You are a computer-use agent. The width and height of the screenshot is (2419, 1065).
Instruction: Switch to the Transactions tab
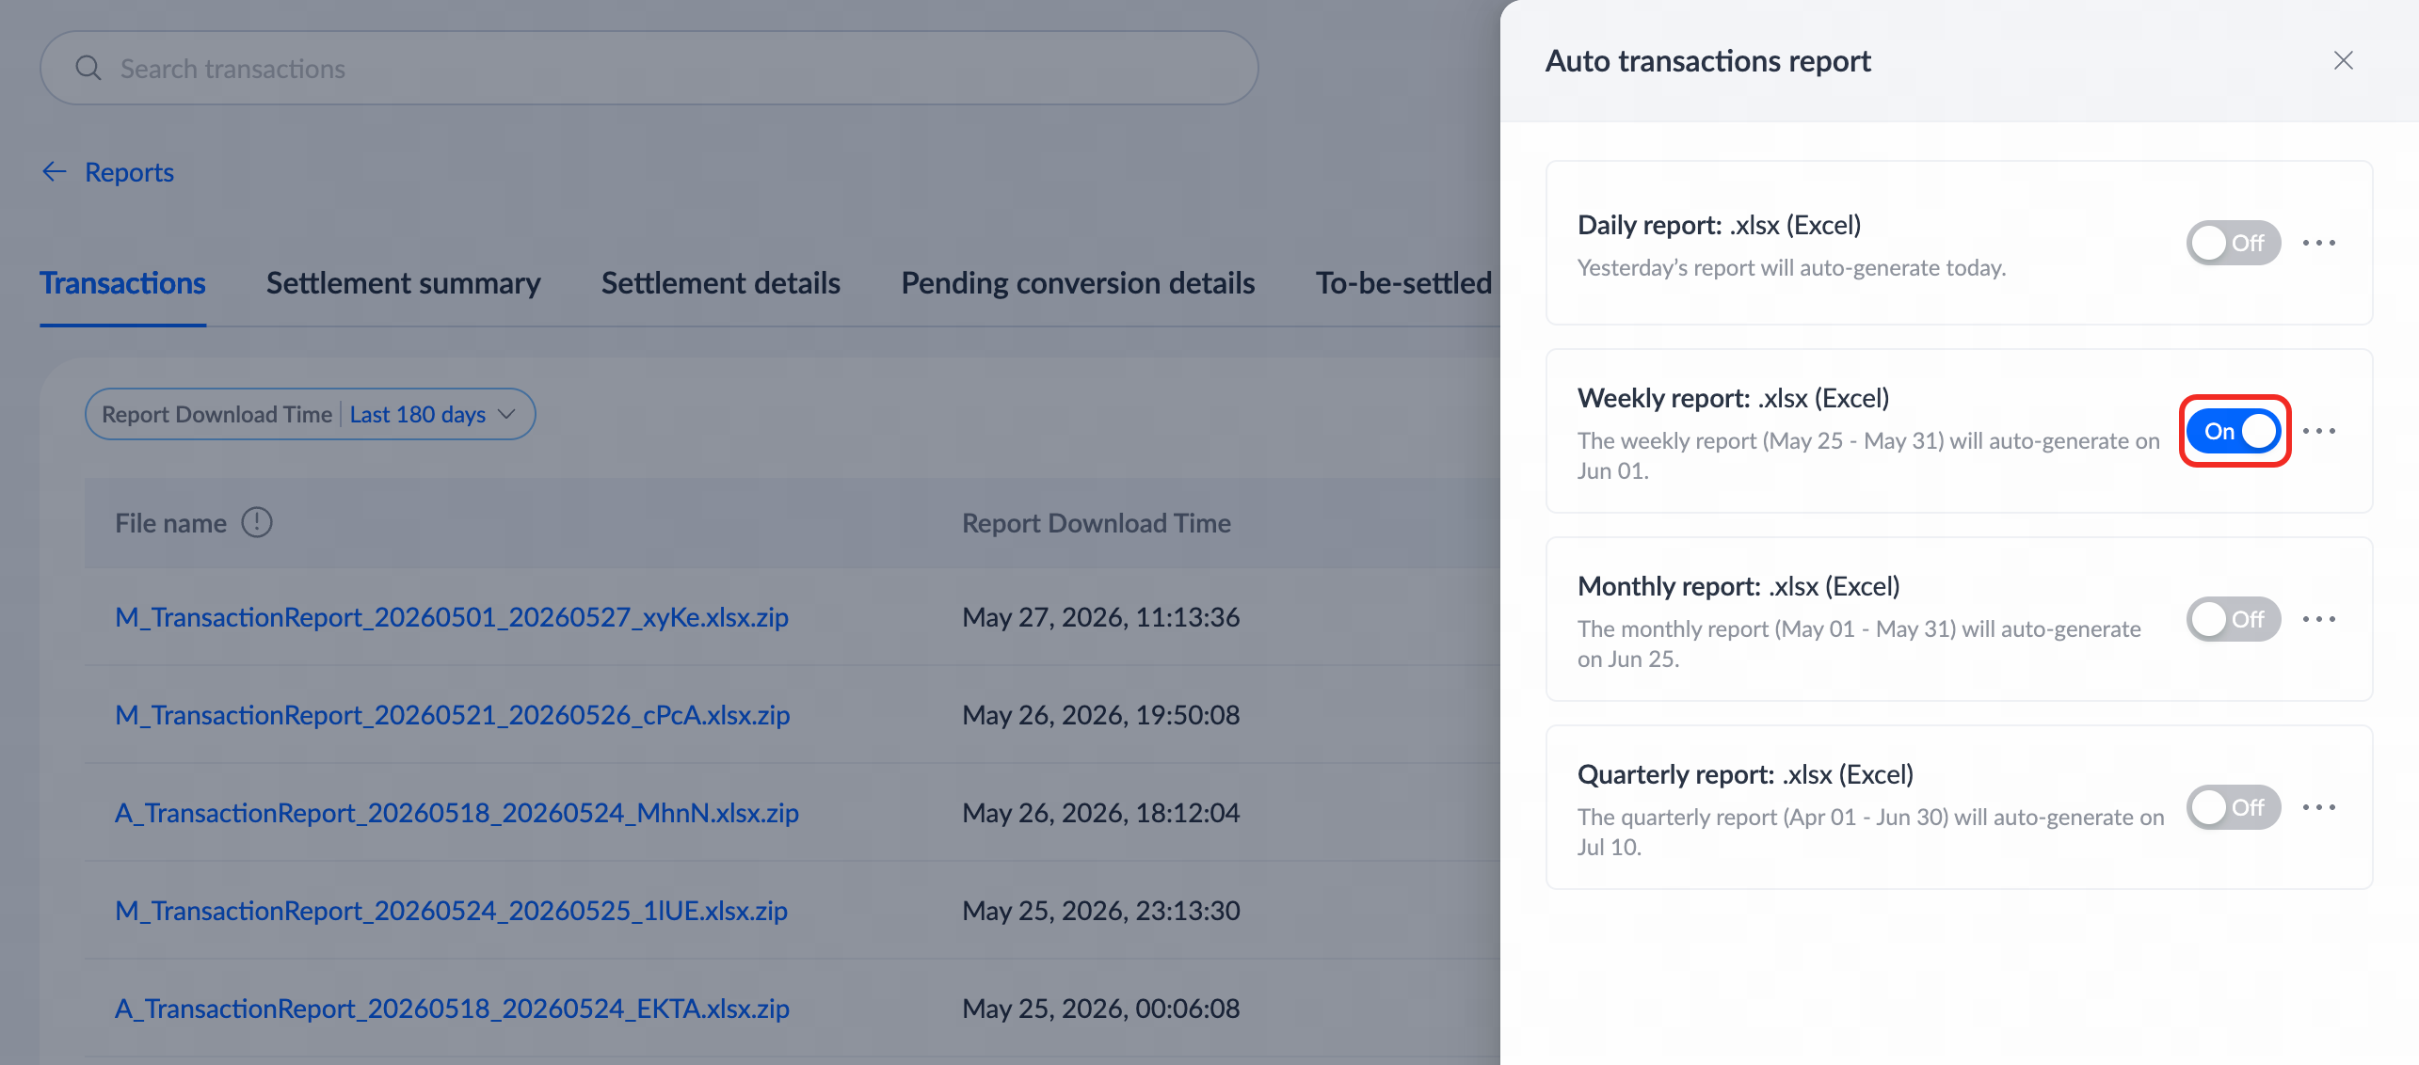[x=122, y=283]
